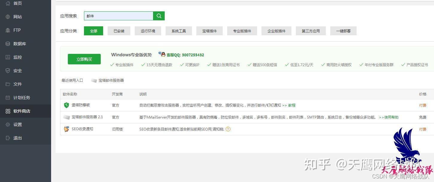Open 首页 in the sidebar
Viewport: 434px width, 182px height.
click(18, 3)
